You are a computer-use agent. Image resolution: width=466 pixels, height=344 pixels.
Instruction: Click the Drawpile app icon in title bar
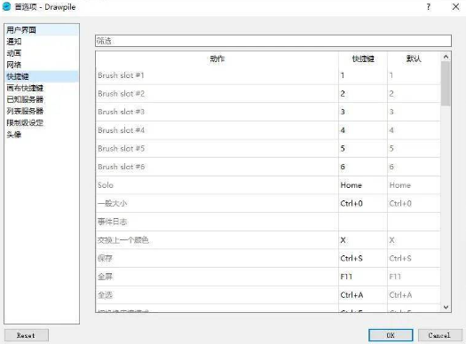coord(6,6)
